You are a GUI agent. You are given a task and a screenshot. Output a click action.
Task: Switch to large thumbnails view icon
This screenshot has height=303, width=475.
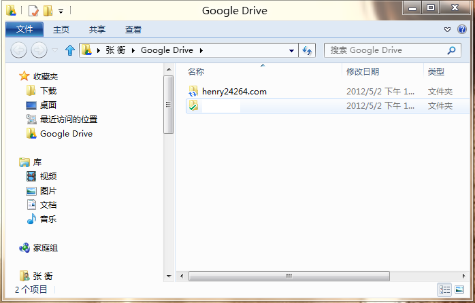(459, 289)
